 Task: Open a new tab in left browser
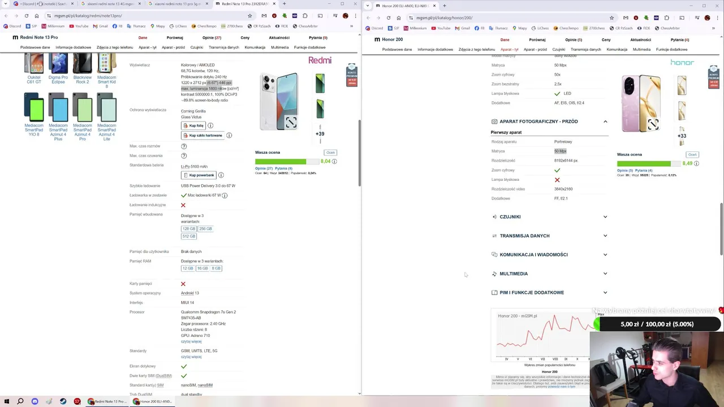284,4
